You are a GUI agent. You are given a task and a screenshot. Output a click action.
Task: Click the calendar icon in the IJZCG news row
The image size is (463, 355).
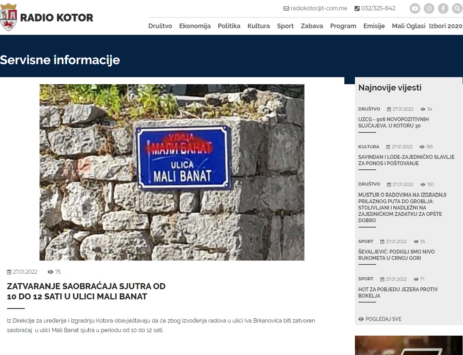[x=389, y=109]
